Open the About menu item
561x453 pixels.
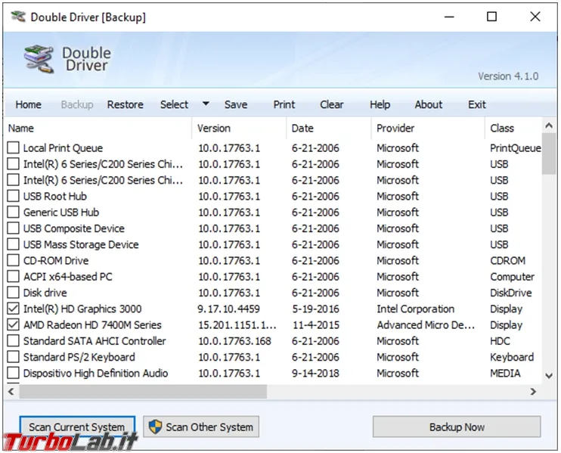coord(428,104)
